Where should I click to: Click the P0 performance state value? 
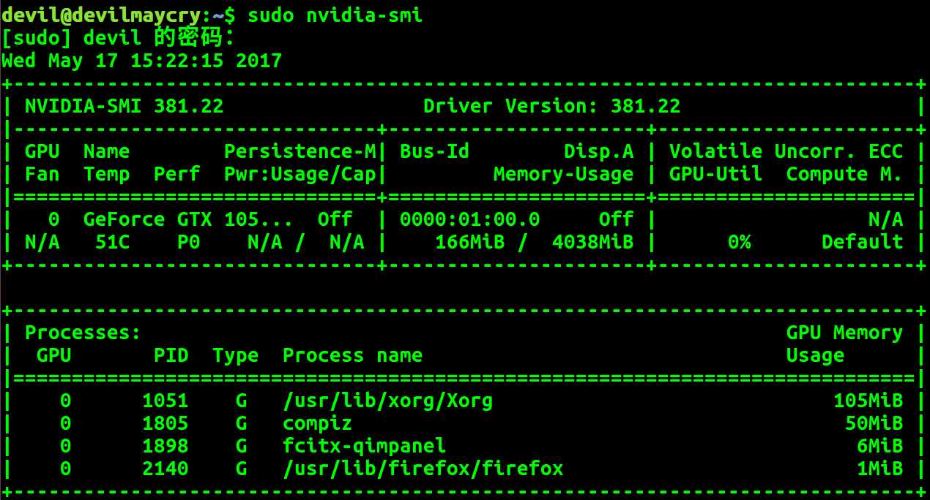[188, 242]
